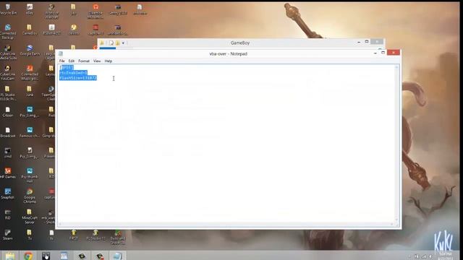Select the World of Warcraft desktop icon

coord(51,12)
